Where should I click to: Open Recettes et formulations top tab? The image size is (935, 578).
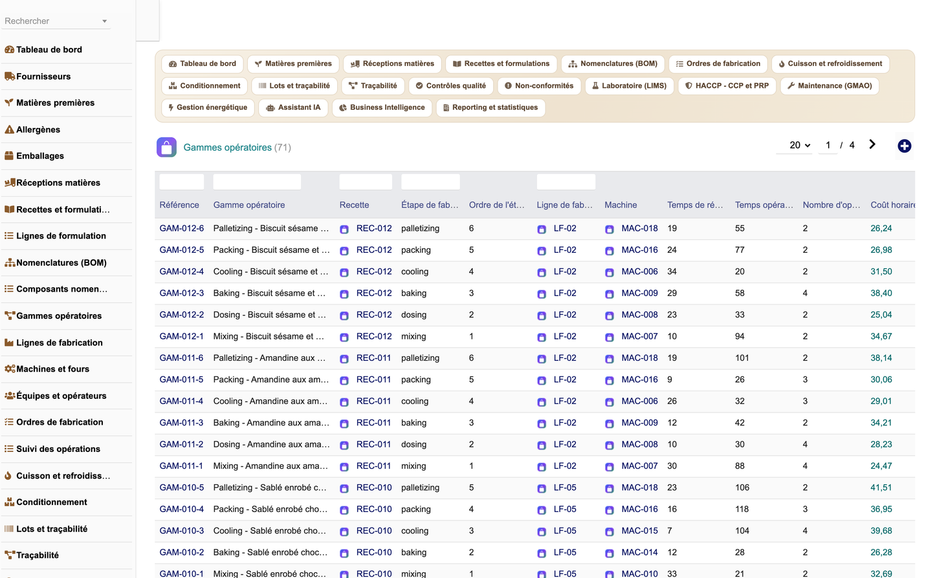[x=501, y=64]
